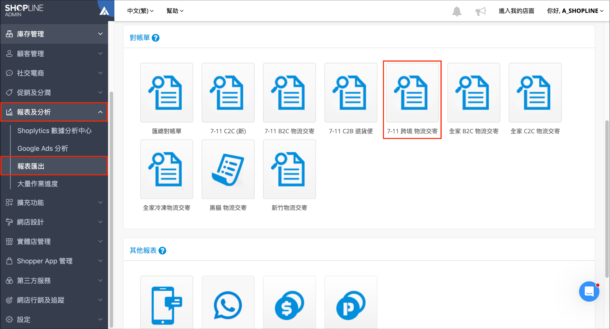610x329 pixels.
Task: Open the 7-11 C2B 退貨便 statement icon
Action: pyautogui.click(x=351, y=93)
